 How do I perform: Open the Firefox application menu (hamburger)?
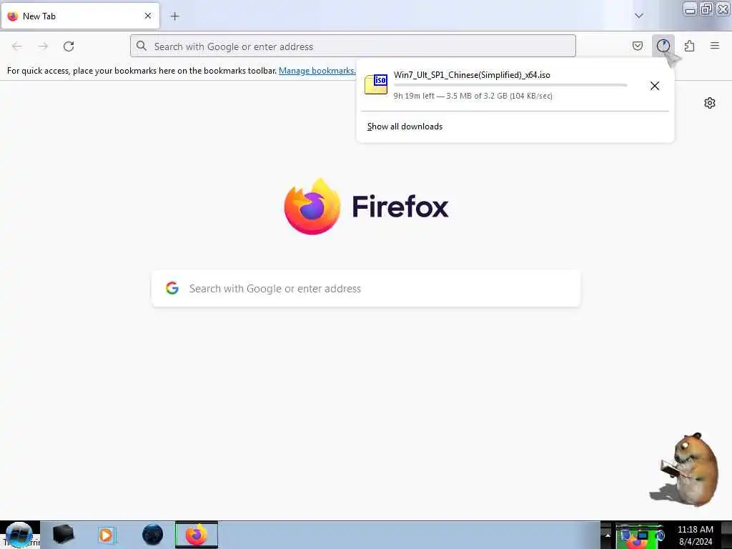point(714,46)
